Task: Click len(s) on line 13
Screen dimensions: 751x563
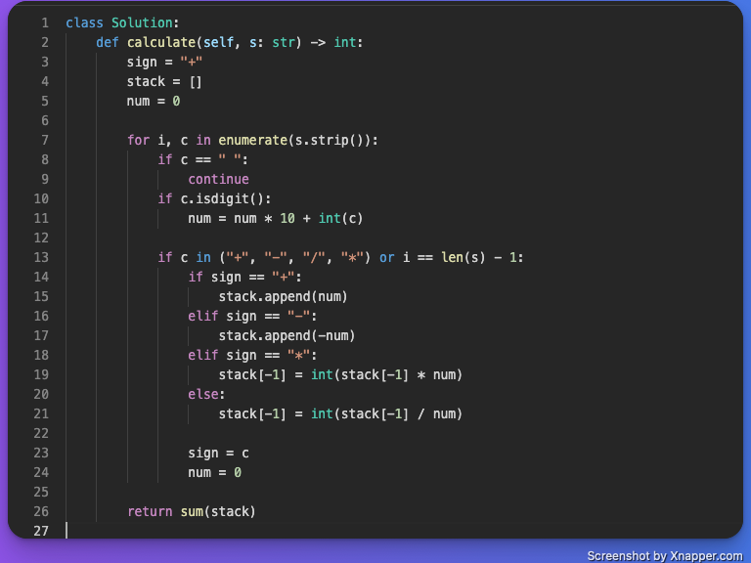Action: tap(464, 258)
